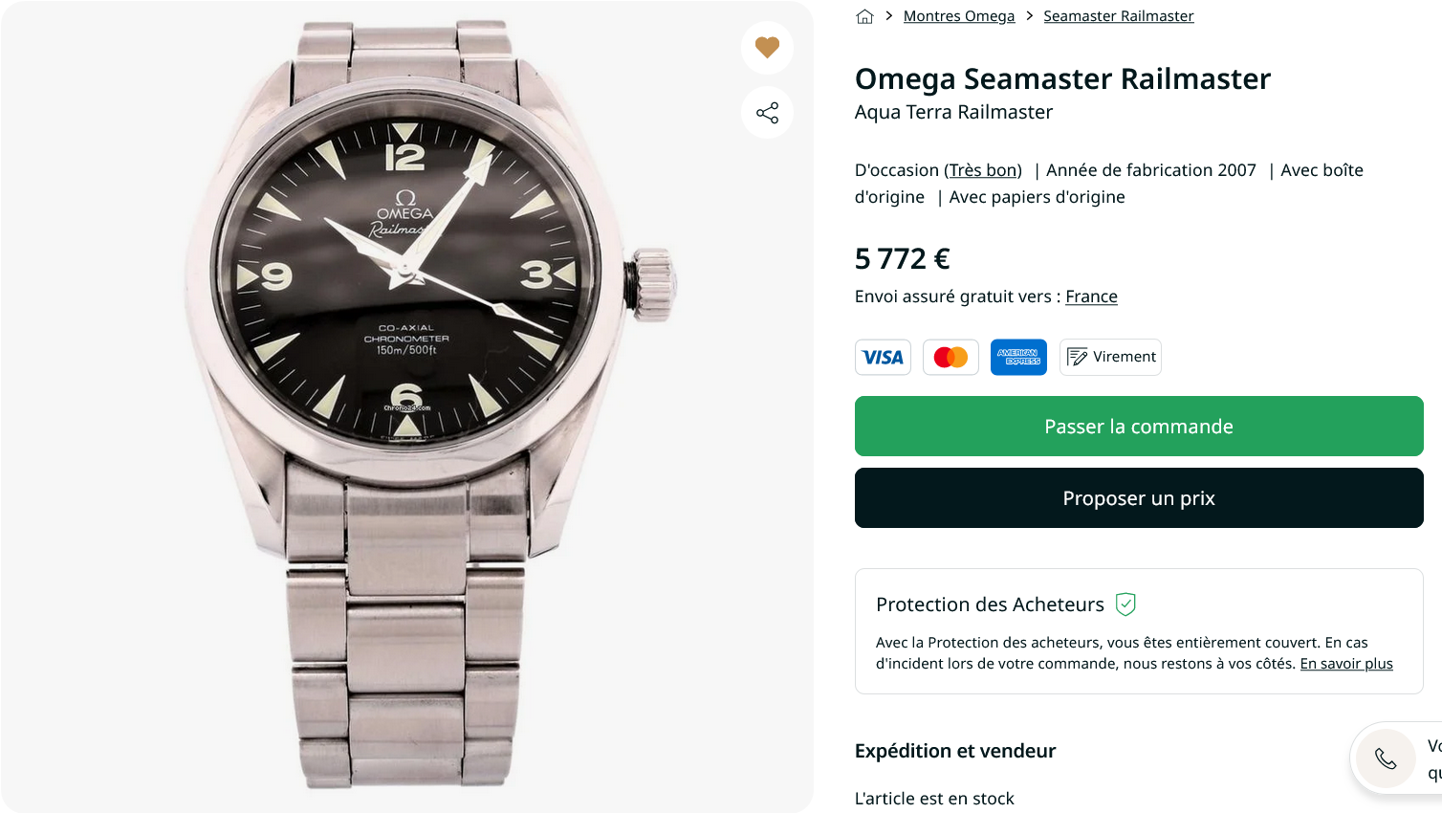
Task: Choose the Virement payment option
Action: point(1110,357)
